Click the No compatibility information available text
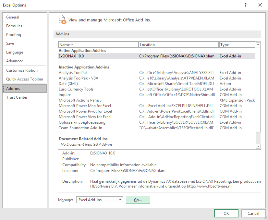 click(123, 165)
